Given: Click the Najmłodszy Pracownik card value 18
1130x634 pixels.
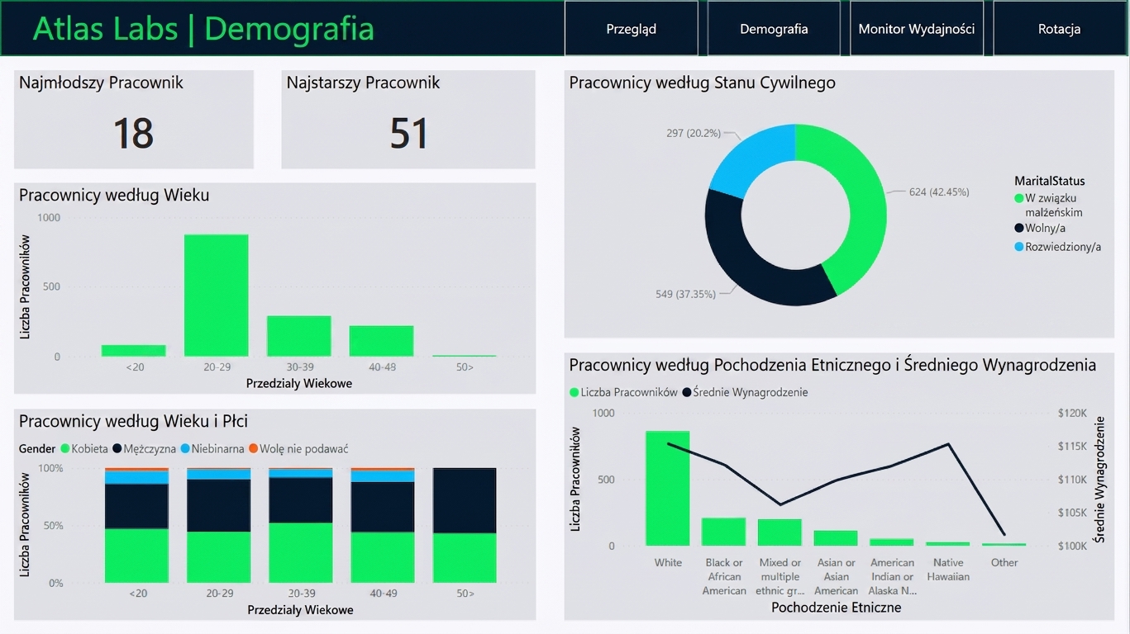Looking at the screenshot, I should pyautogui.click(x=133, y=133).
